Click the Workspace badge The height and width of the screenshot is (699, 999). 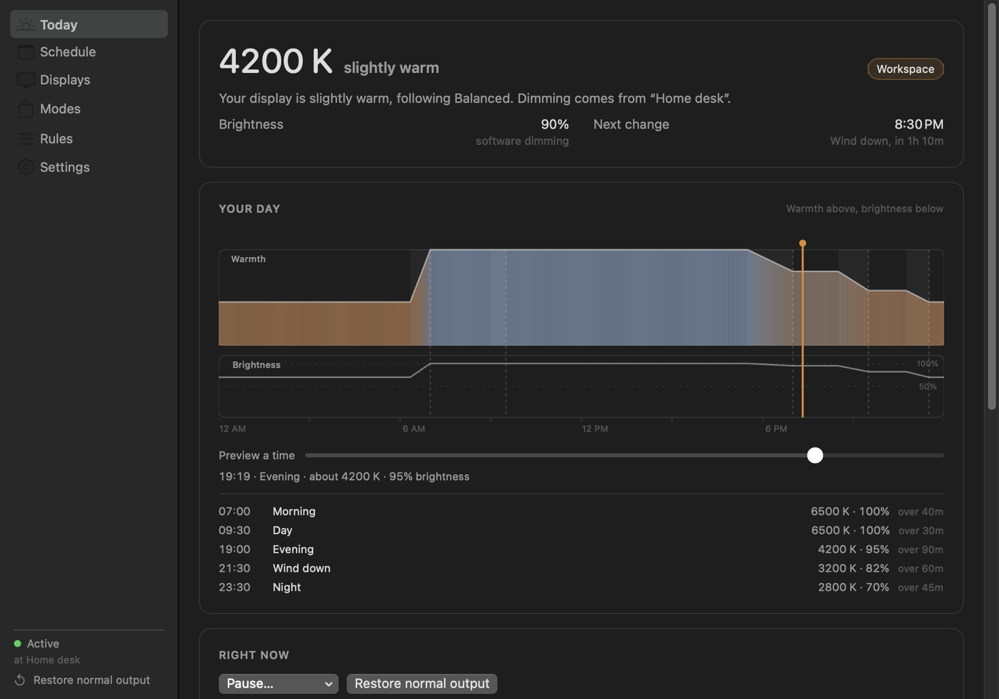[x=905, y=69]
